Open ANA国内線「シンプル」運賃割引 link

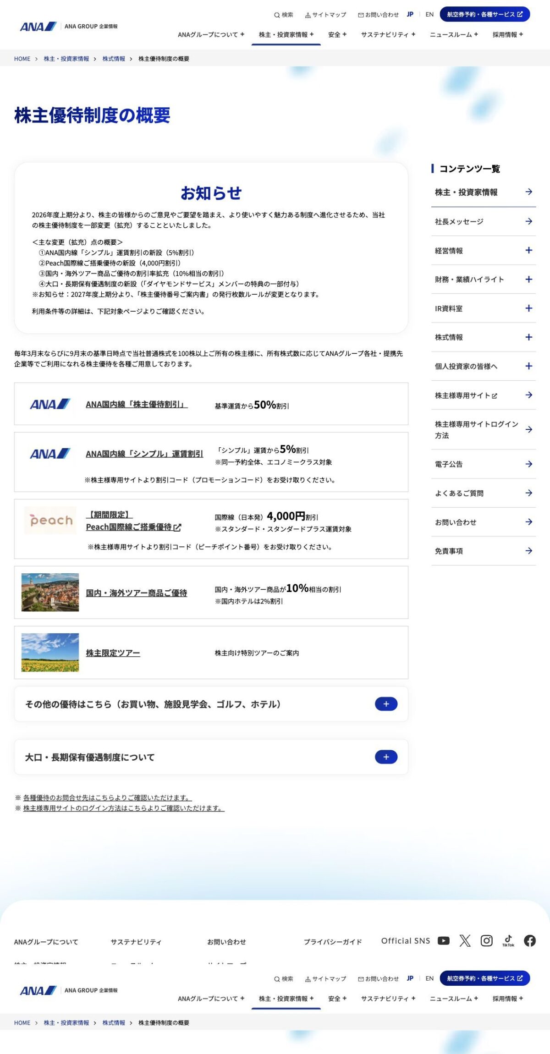[144, 454]
